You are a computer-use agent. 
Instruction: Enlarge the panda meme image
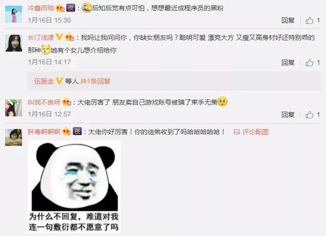pos(74,187)
